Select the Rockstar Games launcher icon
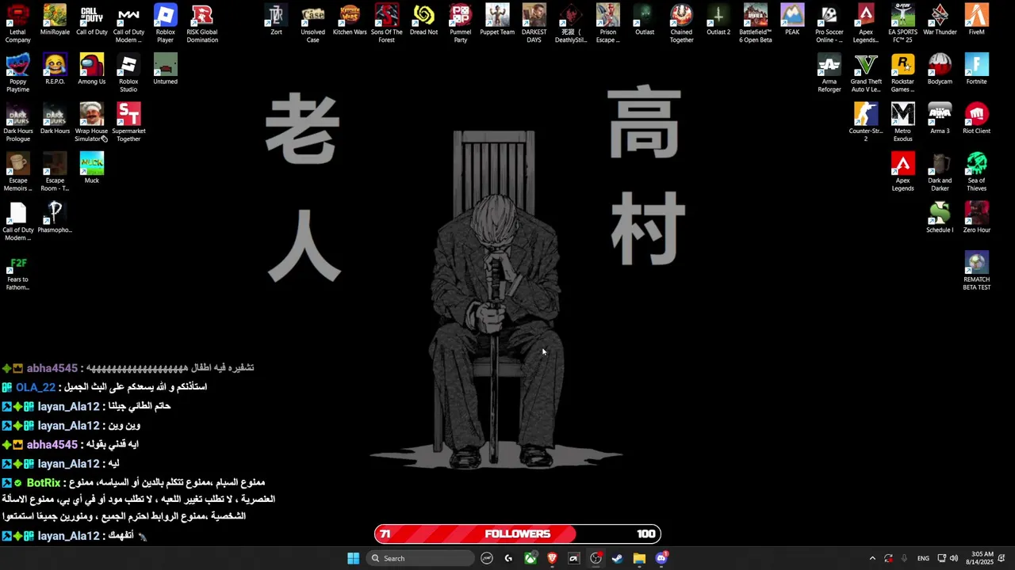1015x570 pixels. click(x=902, y=73)
